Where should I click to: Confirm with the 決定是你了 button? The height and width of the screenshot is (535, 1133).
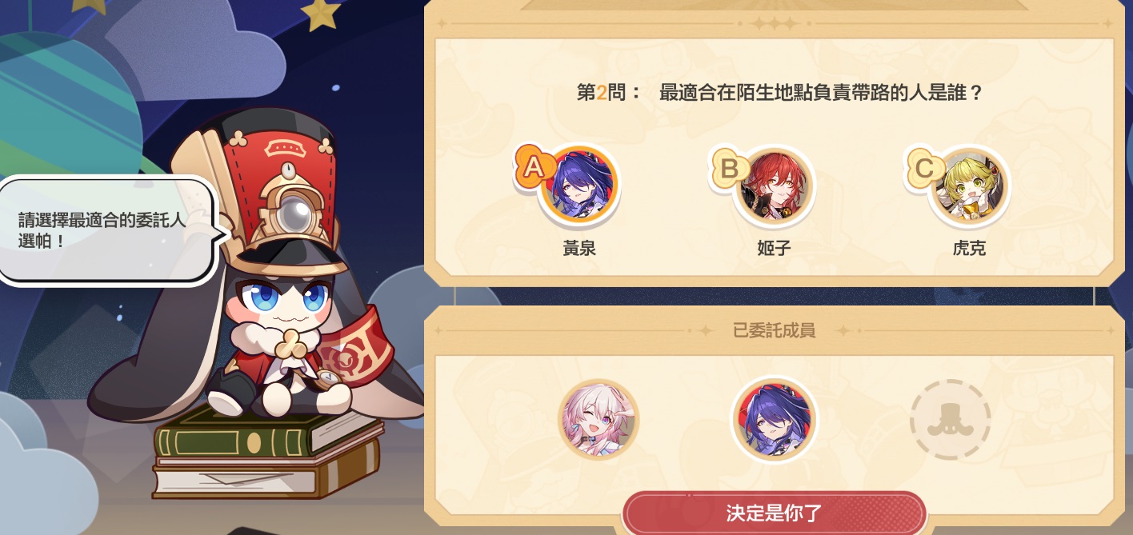pyautogui.click(x=774, y=513)
